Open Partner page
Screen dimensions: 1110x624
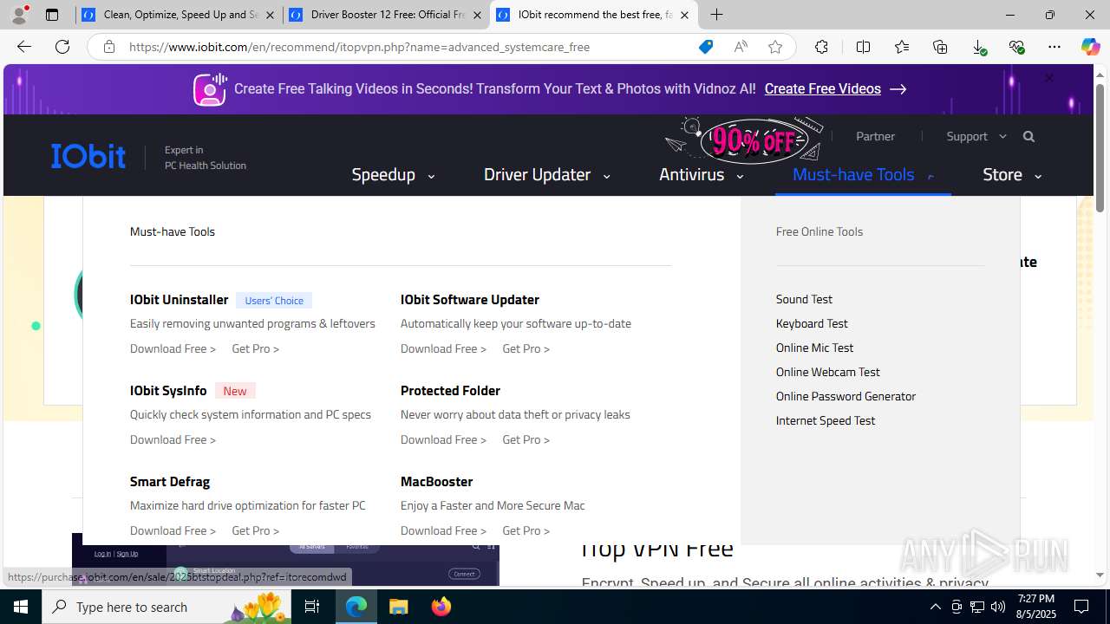point(875,136)
